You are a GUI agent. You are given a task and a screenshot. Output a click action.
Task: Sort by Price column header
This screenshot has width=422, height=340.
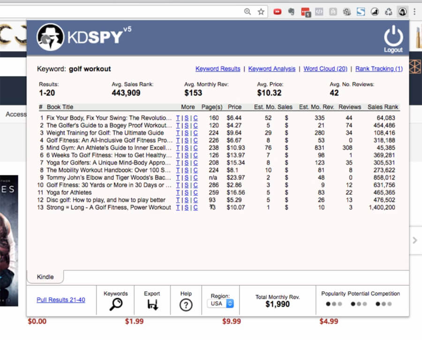[x=234, y=107]
